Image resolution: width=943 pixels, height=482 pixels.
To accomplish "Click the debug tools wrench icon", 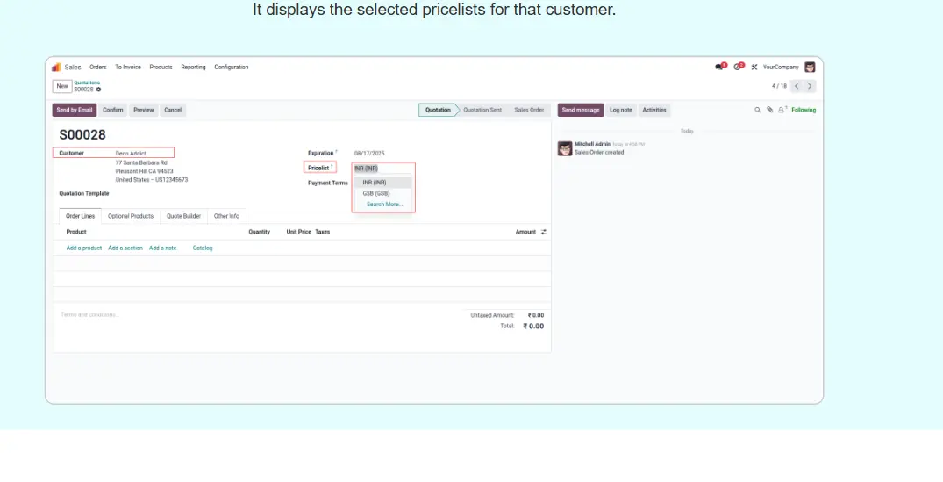I will [x=754, y=67].
